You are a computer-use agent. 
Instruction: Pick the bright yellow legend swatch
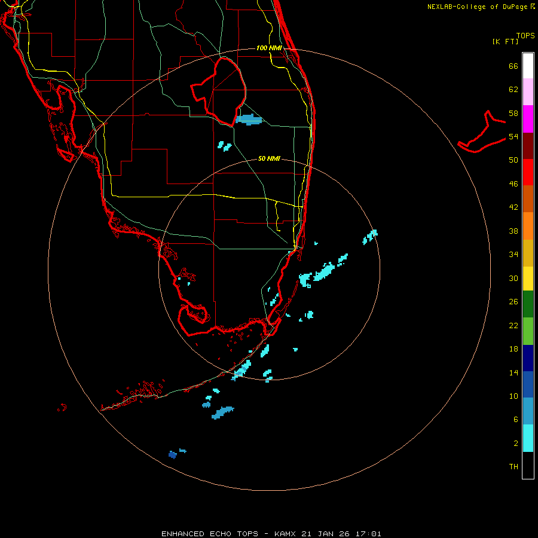pyautogui.click(x=528, y=279)
